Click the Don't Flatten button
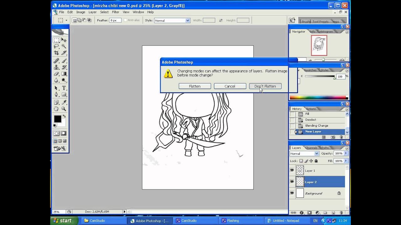This screenshot has height=225, width=401. click(x=265, y=86)
